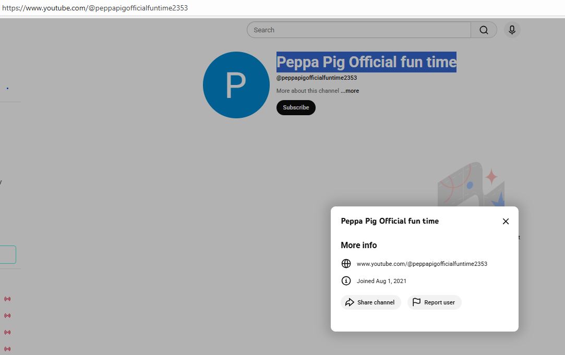The width and height of the screenshot is (565, 355).
Task: Click the teal outlined box in sidebar
Action: click(x=7, y=255)
